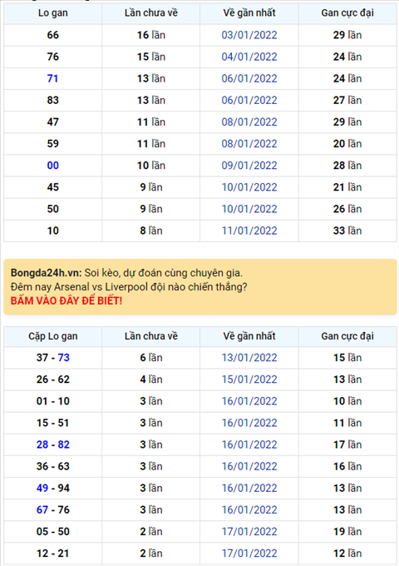Open the 04/01/2022 date link

[249, 57]
